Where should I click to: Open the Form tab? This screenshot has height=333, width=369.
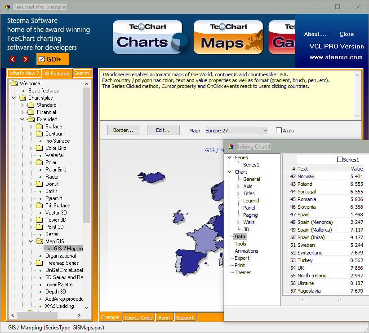[x=164, y=317]
